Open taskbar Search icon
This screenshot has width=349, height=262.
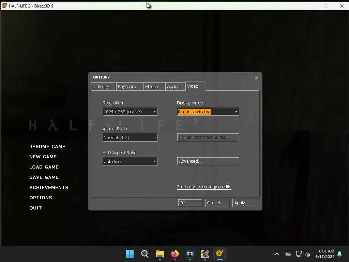[145, 254]
